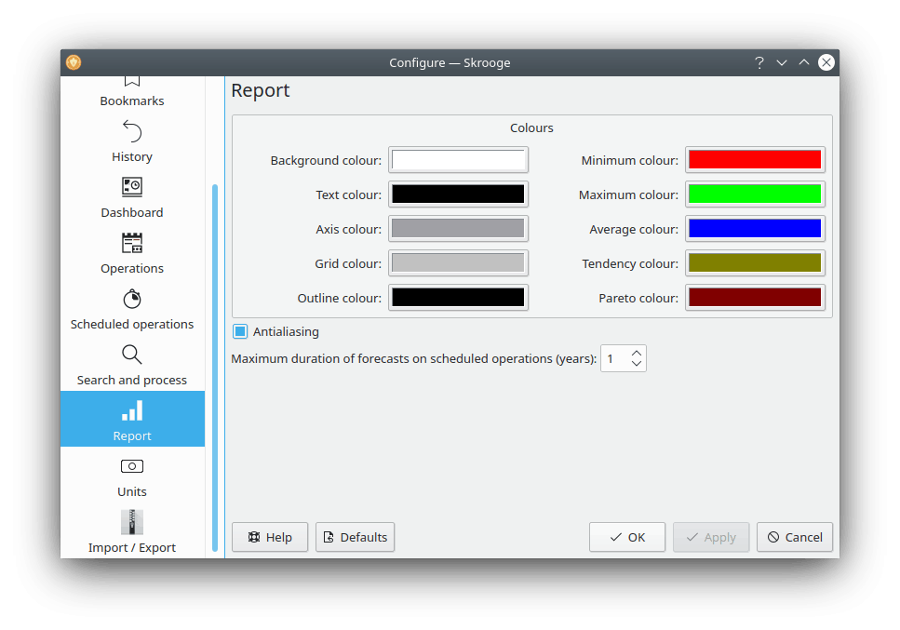This screenshot has width=900, height=630.
Task: Pick the green Maximum colour swatch
Action: click(755, 194)
